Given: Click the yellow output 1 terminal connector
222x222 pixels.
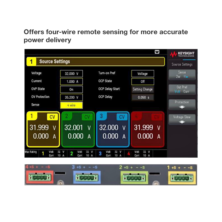Looking at the screenshot, I should point(182,178).
